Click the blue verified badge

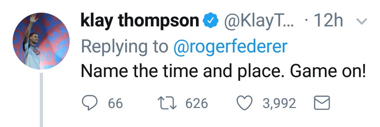(x=211, y=21)
